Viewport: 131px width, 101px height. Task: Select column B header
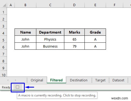click(x=25, y=5)
